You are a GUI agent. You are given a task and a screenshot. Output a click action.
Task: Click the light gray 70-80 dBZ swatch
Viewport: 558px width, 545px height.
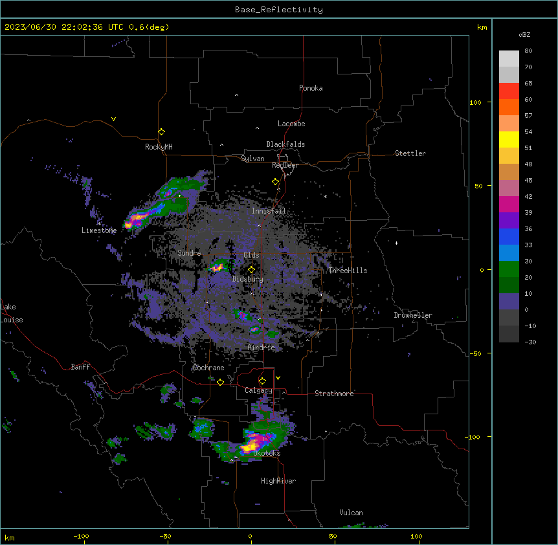tap(509, 59)
